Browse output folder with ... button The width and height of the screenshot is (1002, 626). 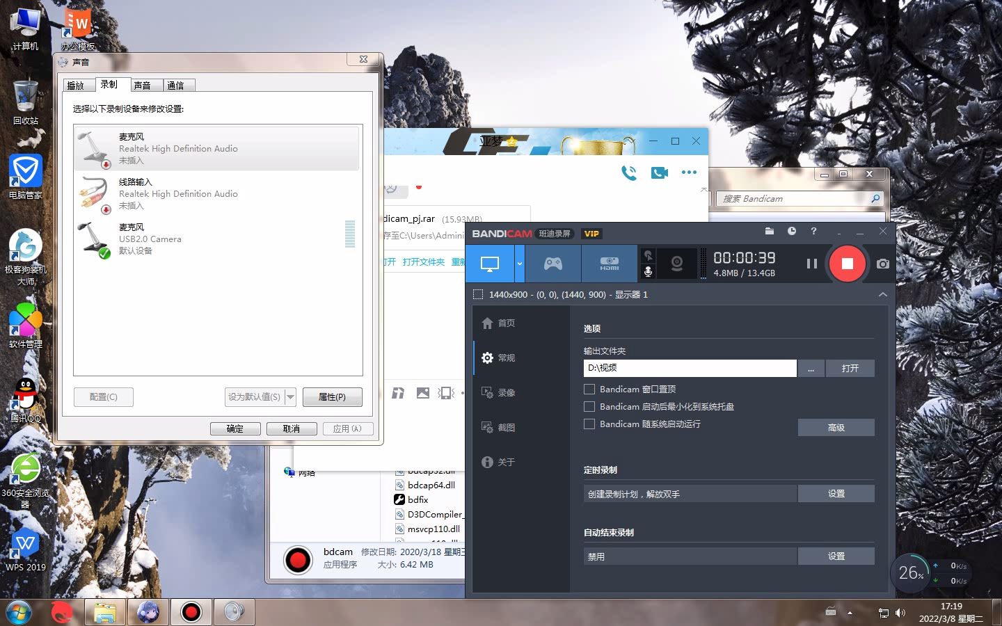click(811, 369)
